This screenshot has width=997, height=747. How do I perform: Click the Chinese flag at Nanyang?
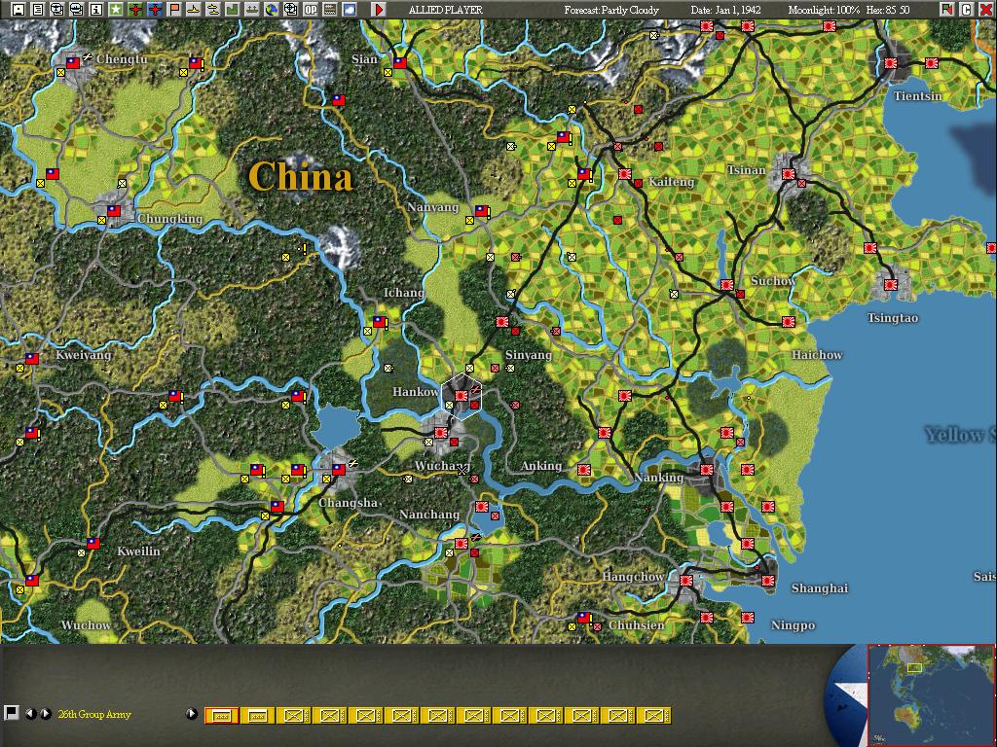(x=481, y=210)
